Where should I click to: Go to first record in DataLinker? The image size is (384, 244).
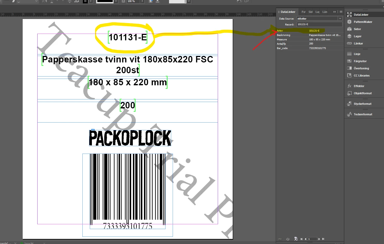[301, 239]
